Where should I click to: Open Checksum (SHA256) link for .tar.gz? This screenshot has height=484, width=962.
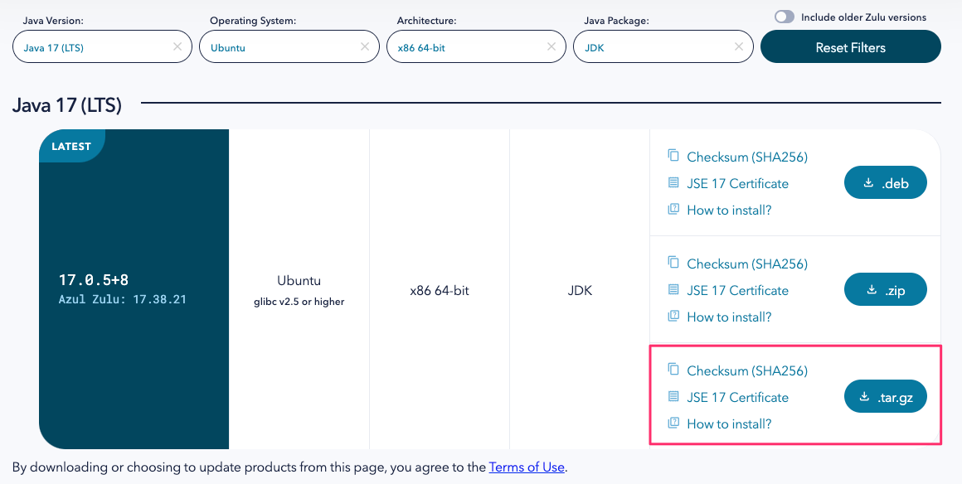tap(747, 370)
